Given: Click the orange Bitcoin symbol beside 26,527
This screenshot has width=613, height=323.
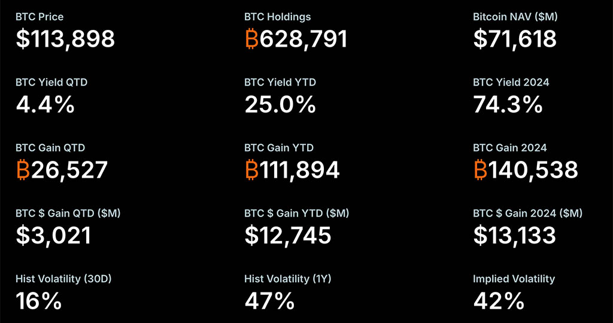Looking at the screenshot, I should [x=23, y=170].
